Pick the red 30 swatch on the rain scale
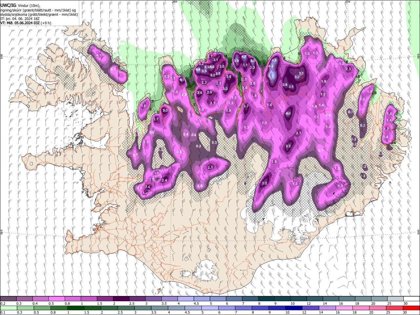 (x=411, y=308)
